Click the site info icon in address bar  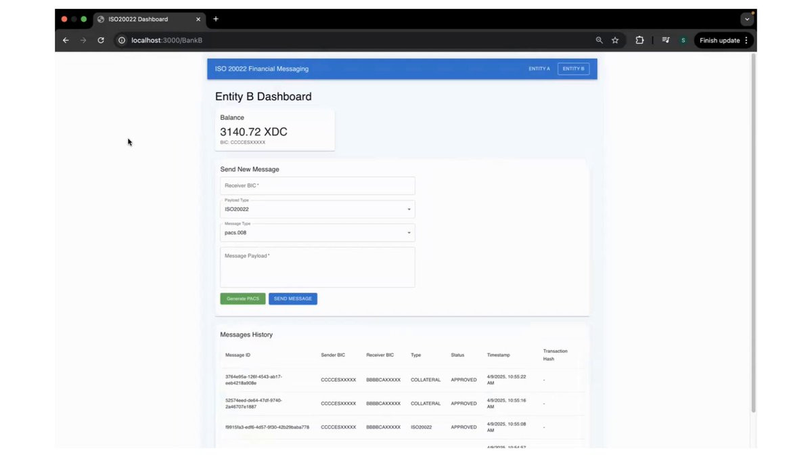click(122, 41)
